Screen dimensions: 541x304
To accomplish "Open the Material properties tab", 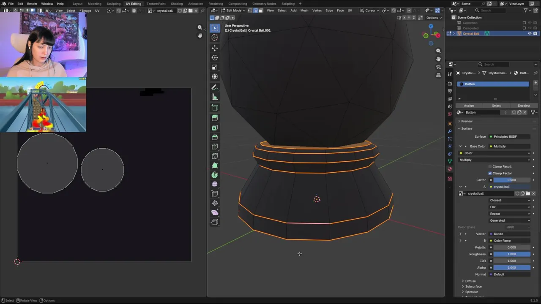I will 450,169.
